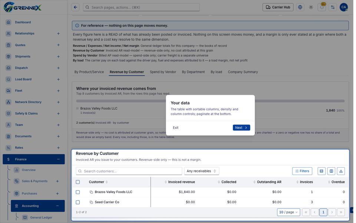Click the Safety & Claims shield icon
Viewport: 356px width, 223px height.
pos(9,113)
